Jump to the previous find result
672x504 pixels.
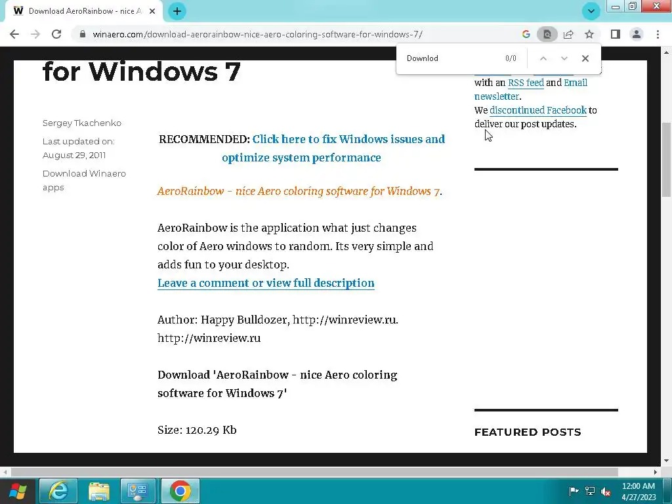tap(543, 58)
